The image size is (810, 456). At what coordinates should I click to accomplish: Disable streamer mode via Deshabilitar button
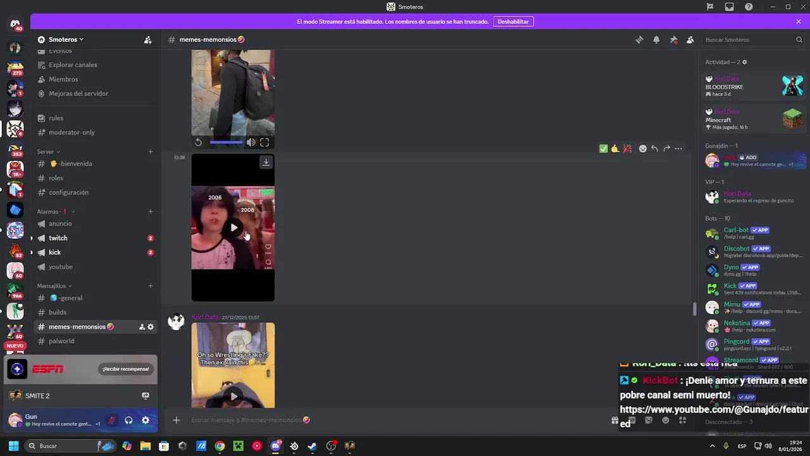pyautogui.click(x=513, y=22)
